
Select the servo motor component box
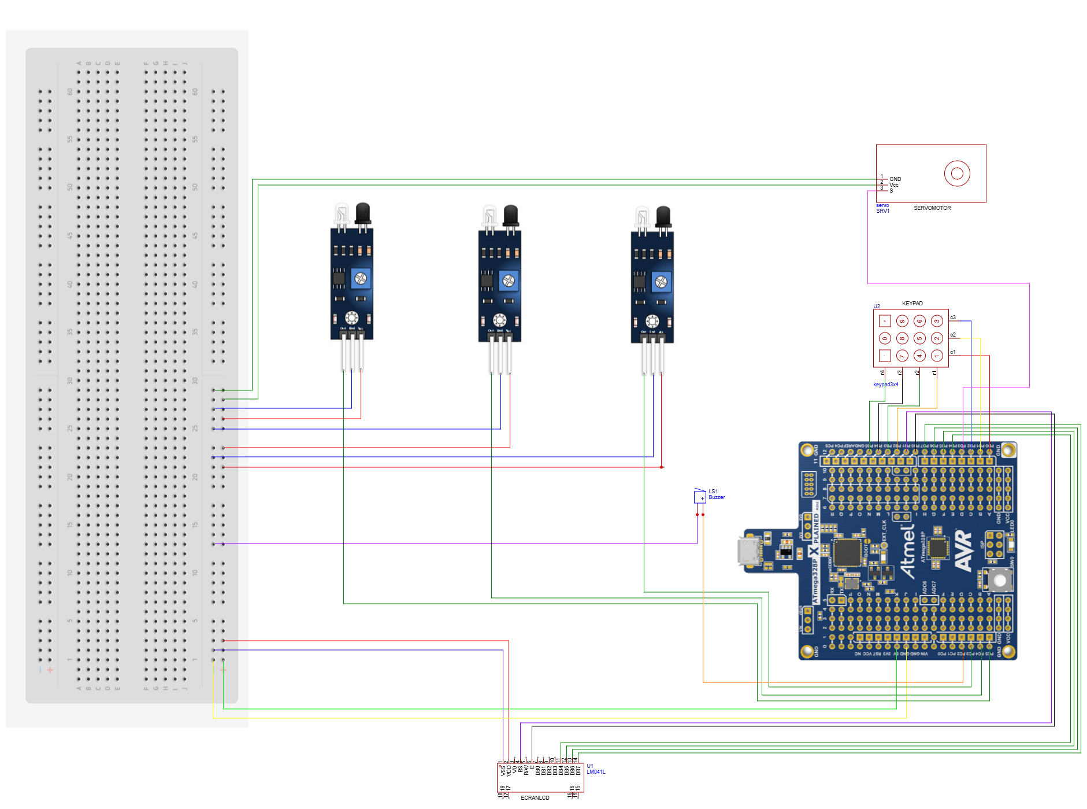[x=931, y=173]
